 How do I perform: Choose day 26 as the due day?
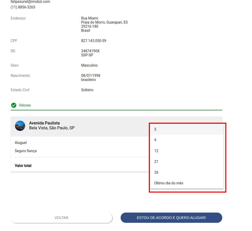click(187, 172)
